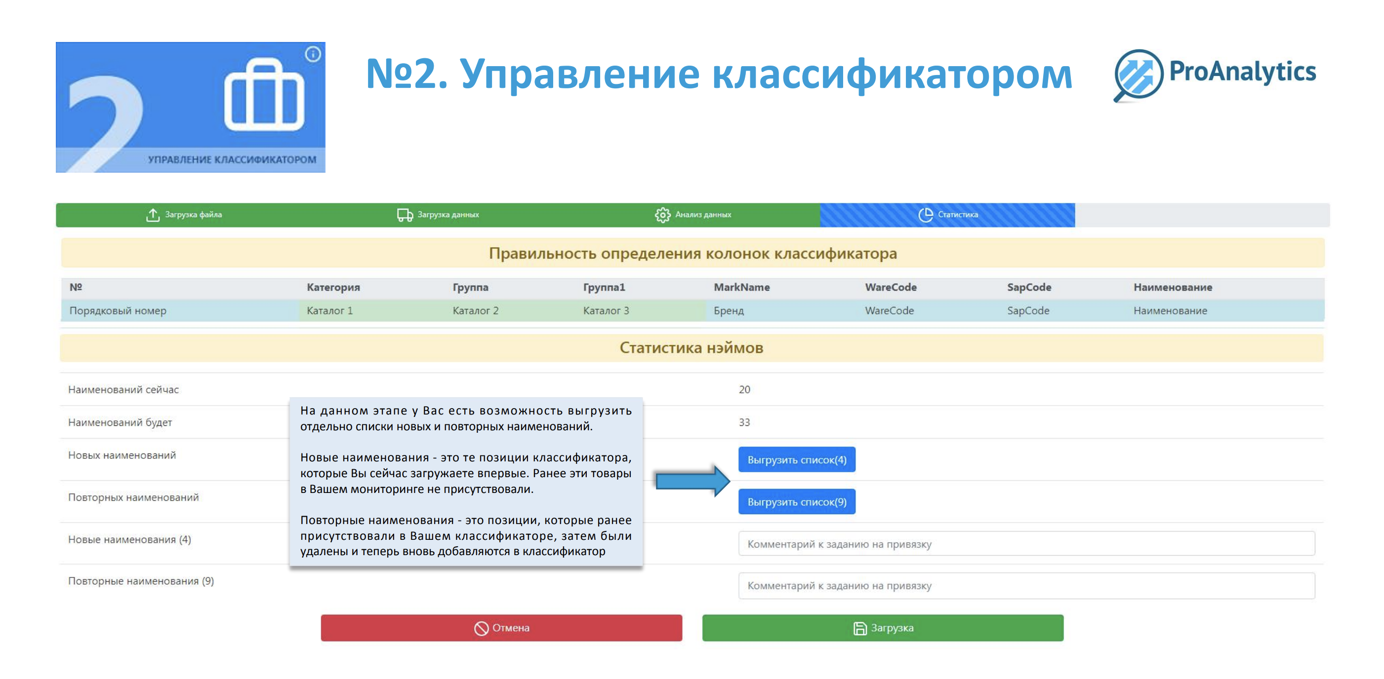Click Выгрузить список(4) button
The width and height of the screenshot is (1384, 679).
[797, 459]
